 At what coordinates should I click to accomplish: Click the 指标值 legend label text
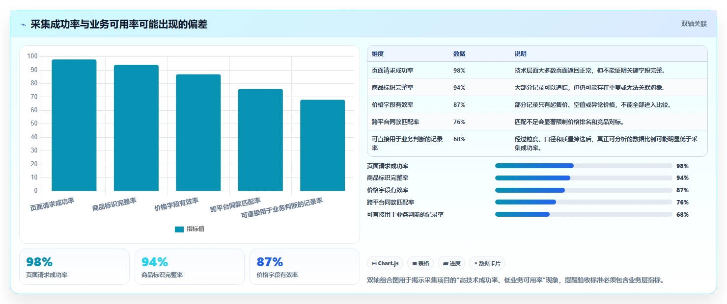point(196,229)
